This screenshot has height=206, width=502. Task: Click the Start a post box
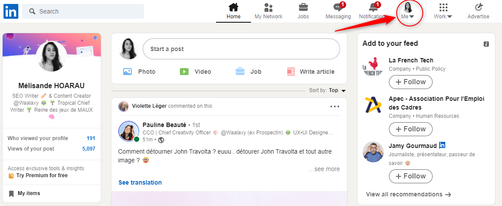pyautogui.click(x=241, y=49)
